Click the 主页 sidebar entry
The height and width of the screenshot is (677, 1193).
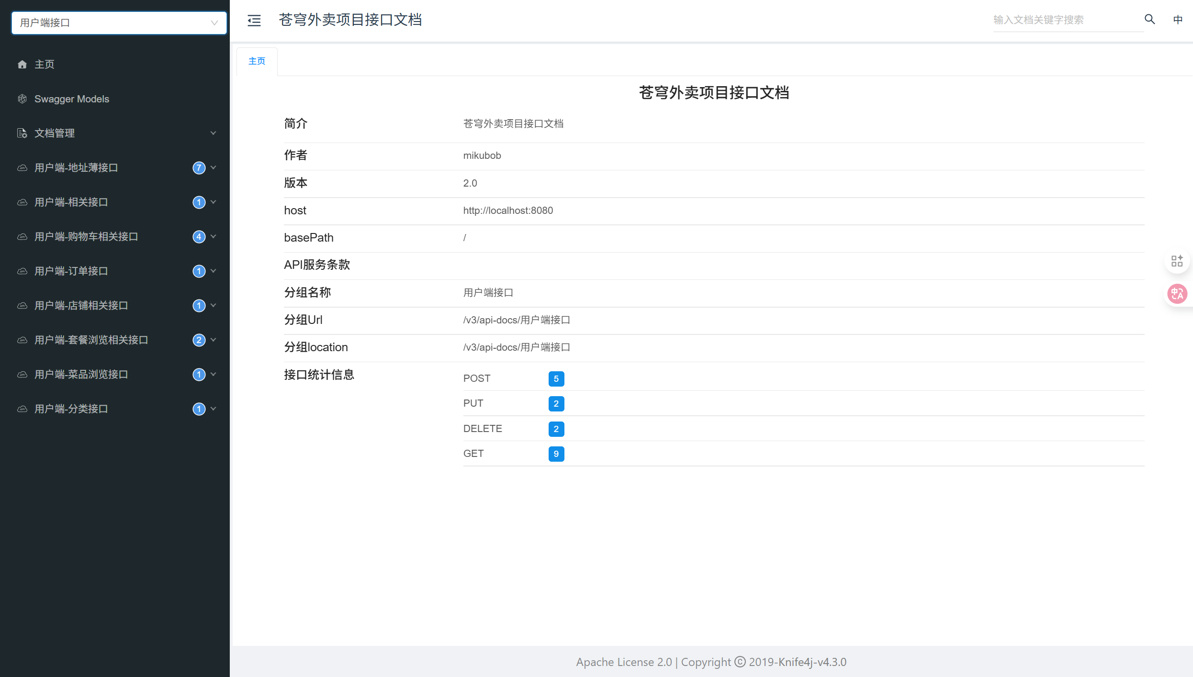pos(44,64)
